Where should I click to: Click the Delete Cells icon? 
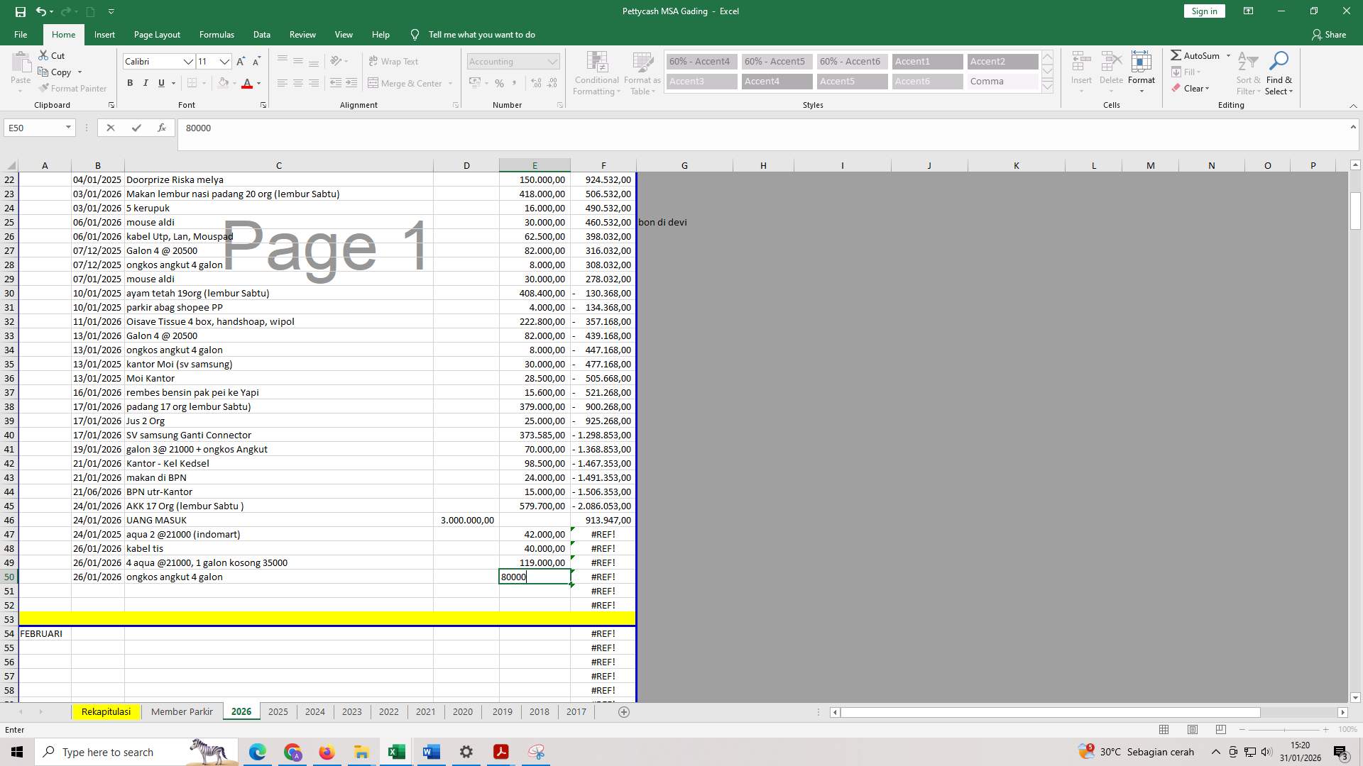(x=1110, y=61)
